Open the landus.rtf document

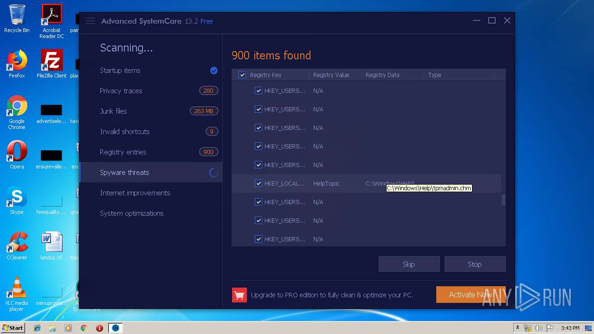[x=52, y=246]
